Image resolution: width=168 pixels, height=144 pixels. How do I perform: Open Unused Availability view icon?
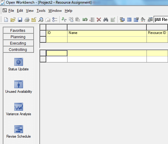point(18,84)
